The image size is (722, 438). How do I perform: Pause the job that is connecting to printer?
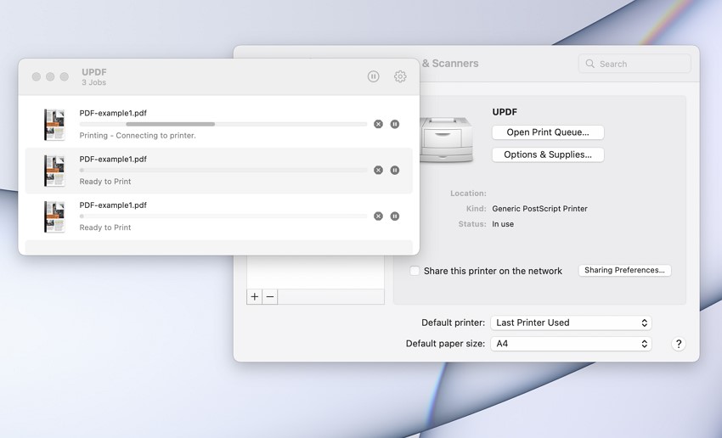[395, 124]
